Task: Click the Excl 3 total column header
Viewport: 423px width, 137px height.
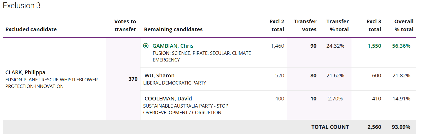Action: point(374,25)
